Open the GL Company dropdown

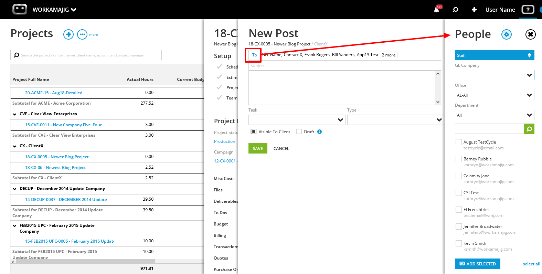tap(495, 75)
